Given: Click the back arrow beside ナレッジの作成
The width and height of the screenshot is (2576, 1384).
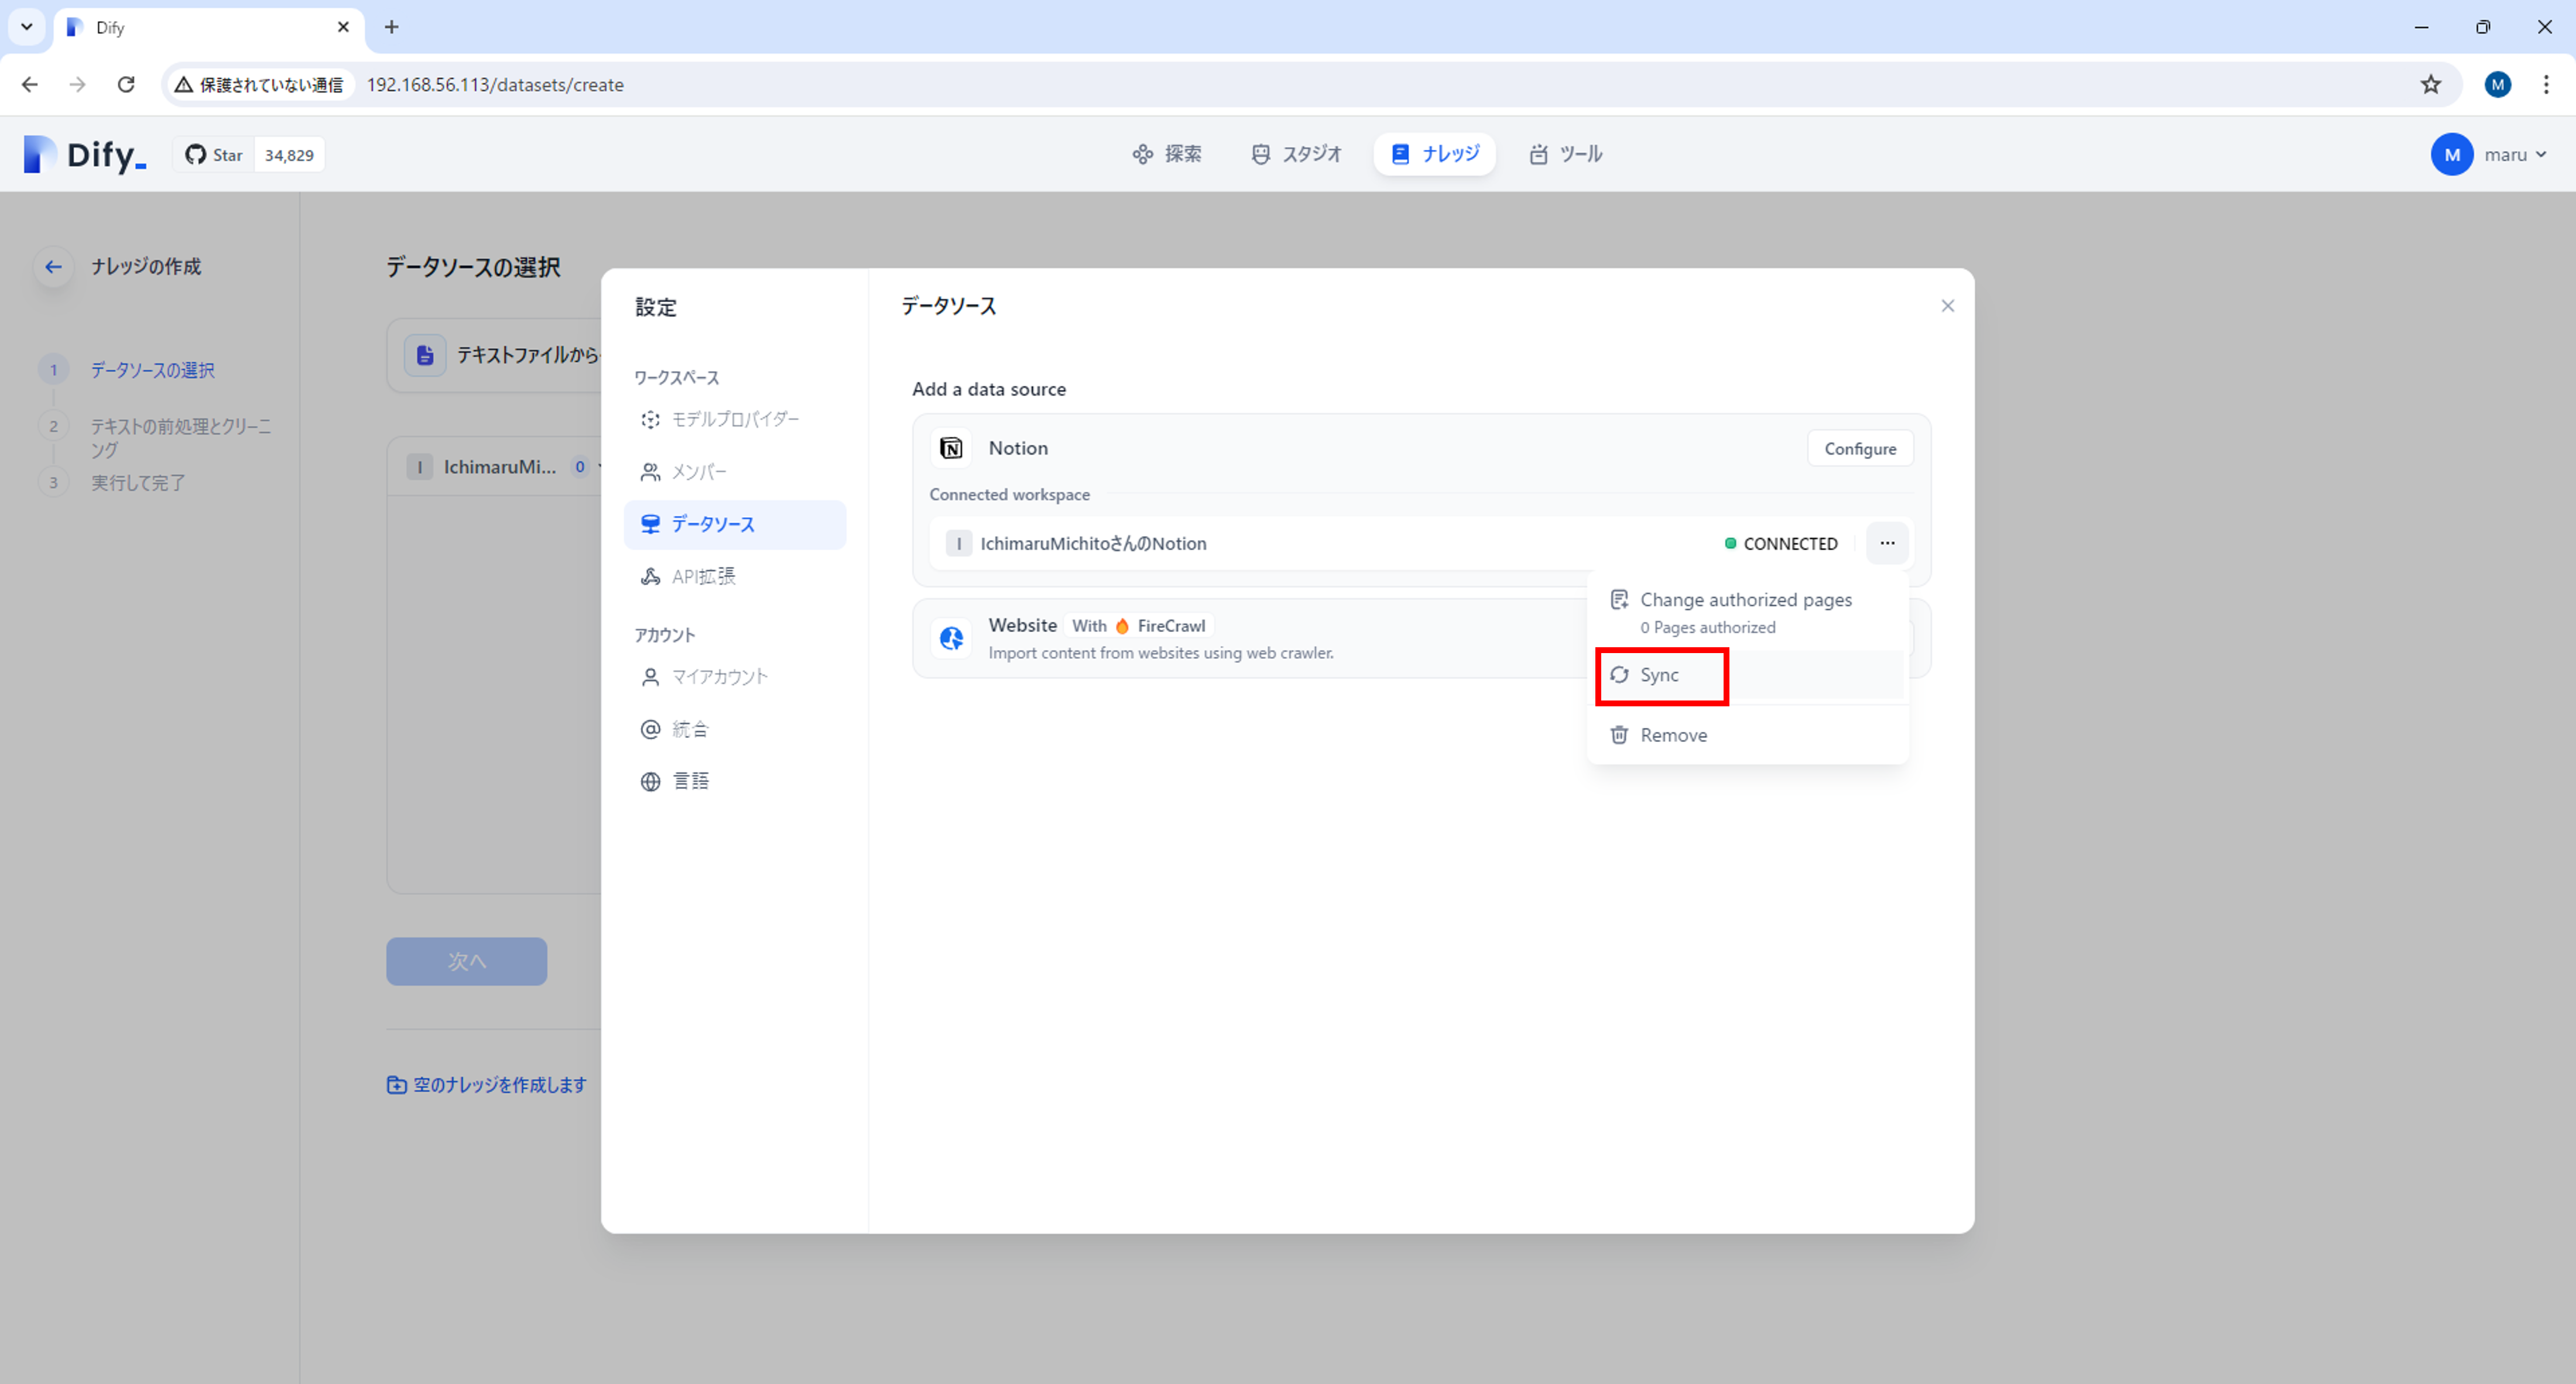Looking at the screenshot, I should point(53,267).
